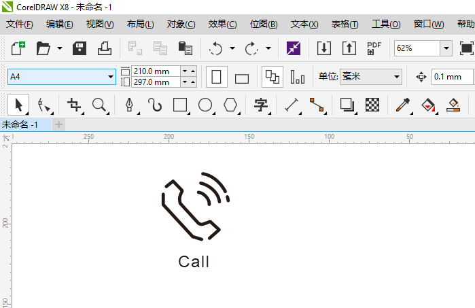Save the document with floppy icon
The width and height of the screenshot is (475, 308).
[80, 48]
